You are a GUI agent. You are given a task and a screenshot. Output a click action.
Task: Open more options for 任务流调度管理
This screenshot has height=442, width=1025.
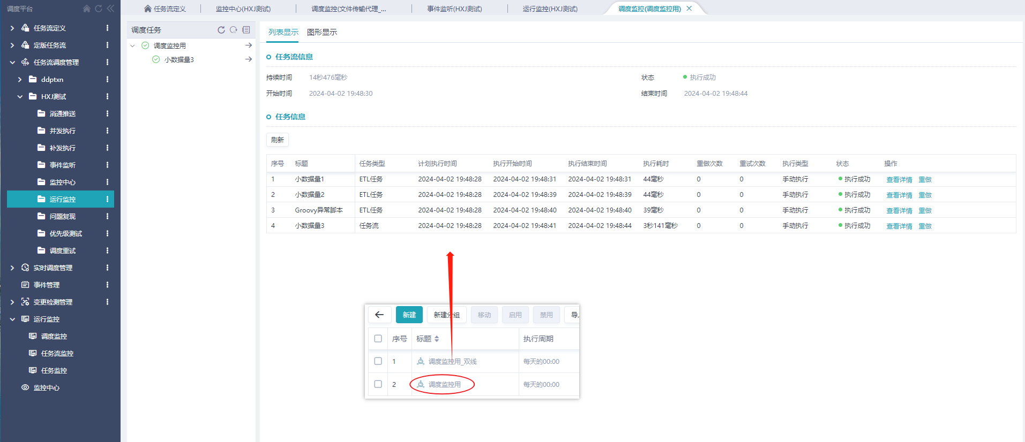[107, 62]
